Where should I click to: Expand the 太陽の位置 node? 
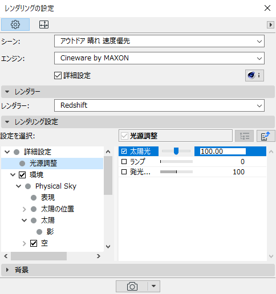click(x=25, y=209)
